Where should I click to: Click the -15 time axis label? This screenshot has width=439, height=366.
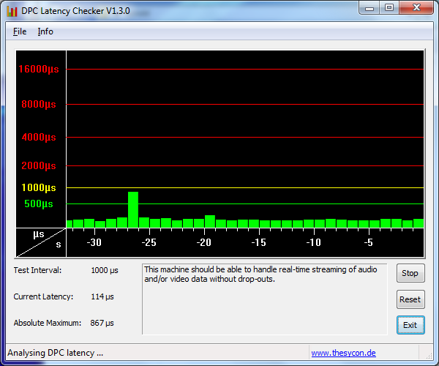click(x=259, y=242)
